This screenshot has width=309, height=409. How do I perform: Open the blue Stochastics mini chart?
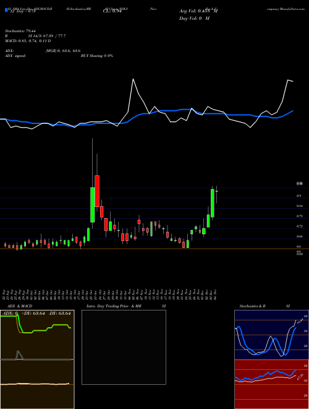pyautogui.click(x=271, y=335)
